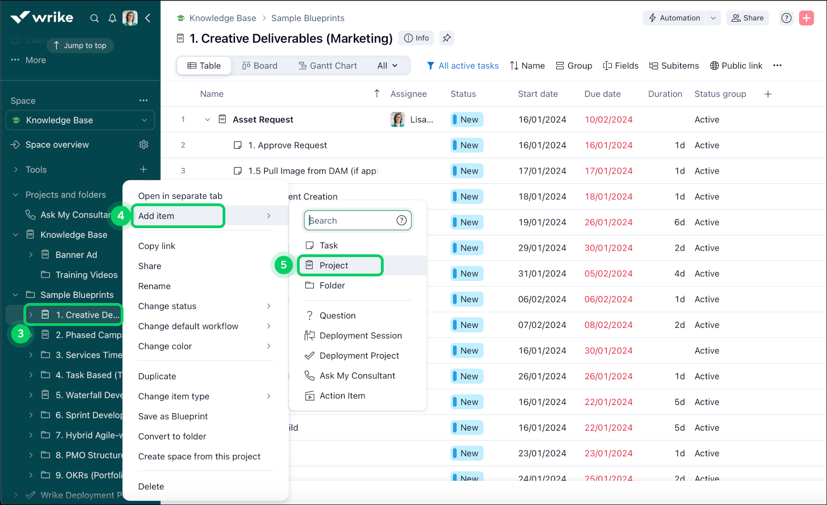Image resolution: width=827 pixels, height=505 pixels.
Task: Click the Sample Blueprints breadcrumb link
Action: 307,18
